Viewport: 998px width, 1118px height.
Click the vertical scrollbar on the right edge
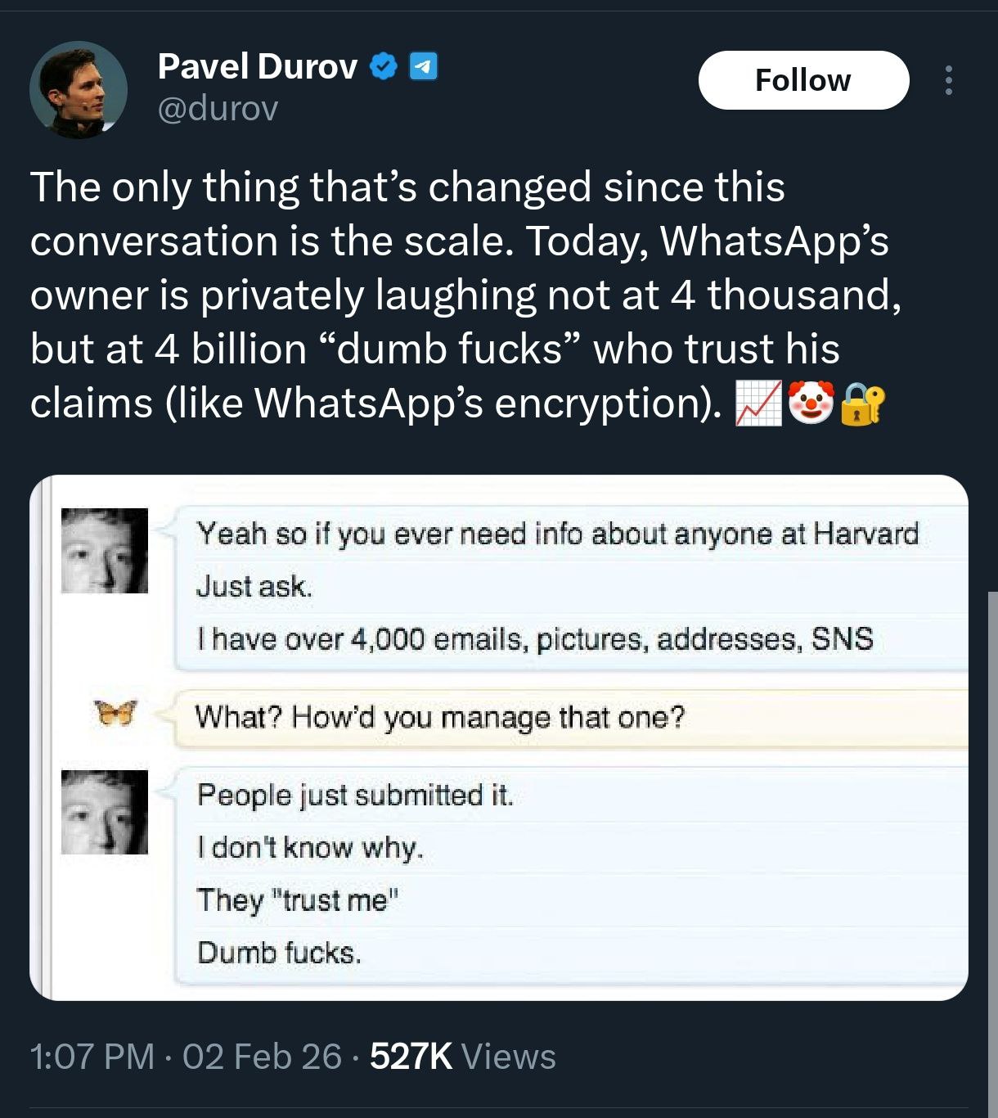click(x=992, y=818)
